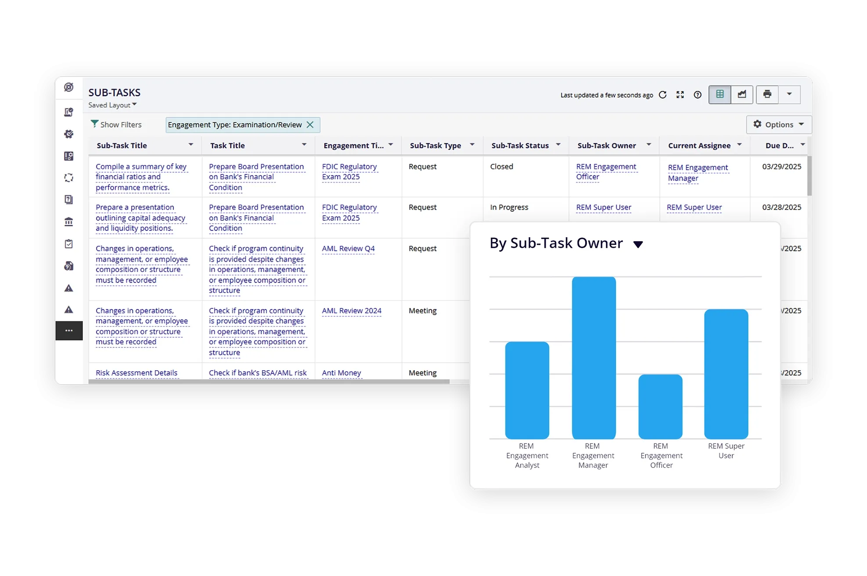Open Sub-Task Status column header menu
This screenshot has height=576, width=867.
(558, 145)
